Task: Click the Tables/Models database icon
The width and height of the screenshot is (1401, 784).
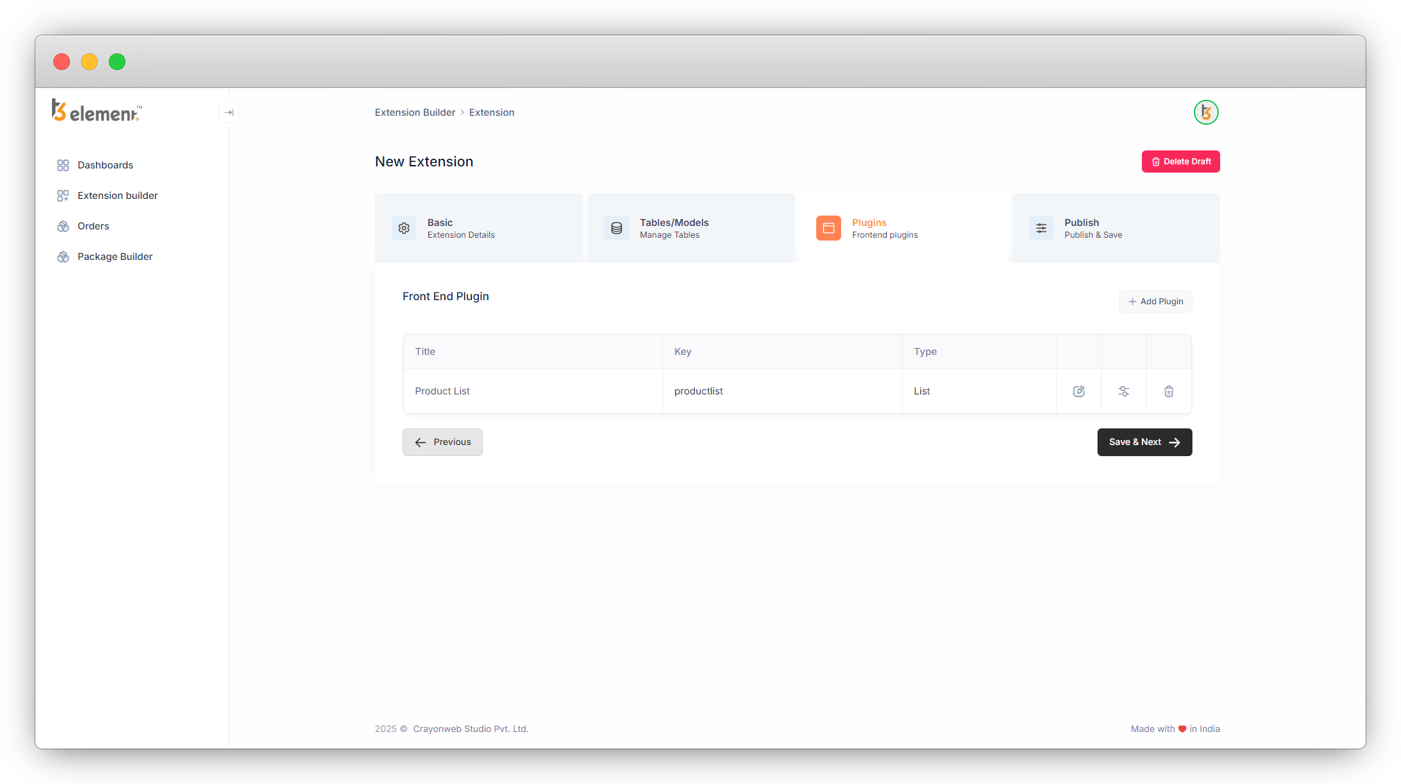Action: 617,228
